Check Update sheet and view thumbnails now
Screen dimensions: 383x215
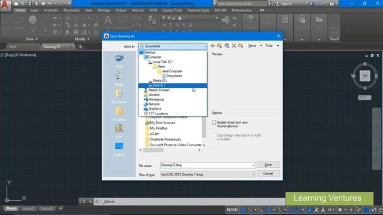click(214, 122)
